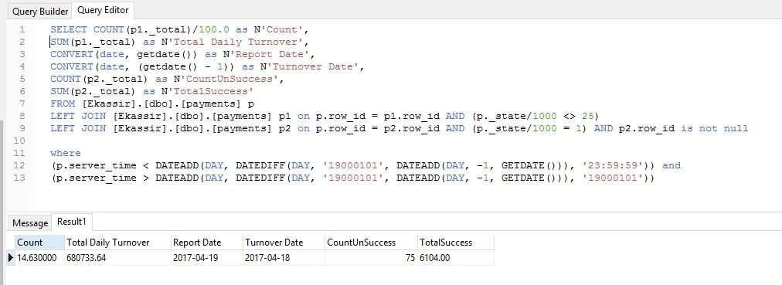The image size is (782, 285).
Task: Select the cell showing 2017-04-19
Action: point(207,258)
